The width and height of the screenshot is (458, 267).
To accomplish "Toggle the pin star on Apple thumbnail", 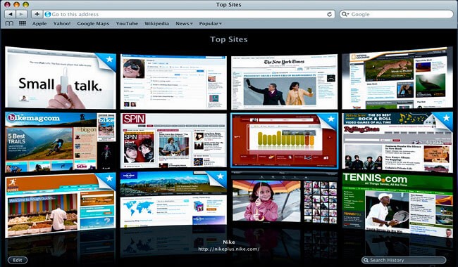I will 109,59.
